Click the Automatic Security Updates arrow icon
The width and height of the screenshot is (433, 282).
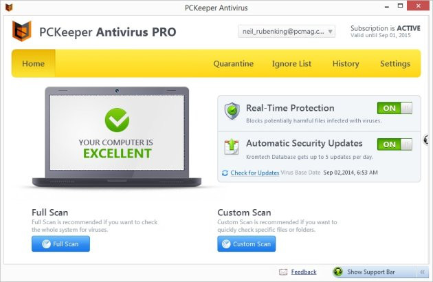coord(232,147)
